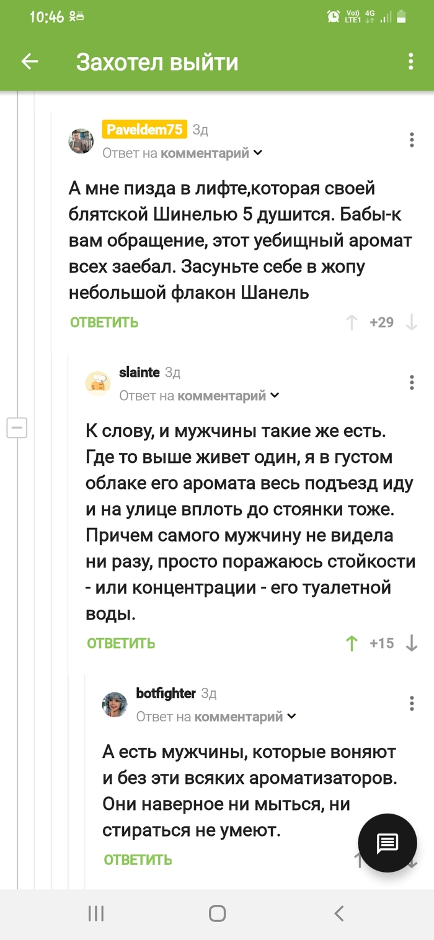The width and height of the screenshot is (434, 940).
Task: Collapse the comment thread with the minus control
Action: [x=17, y=428]
